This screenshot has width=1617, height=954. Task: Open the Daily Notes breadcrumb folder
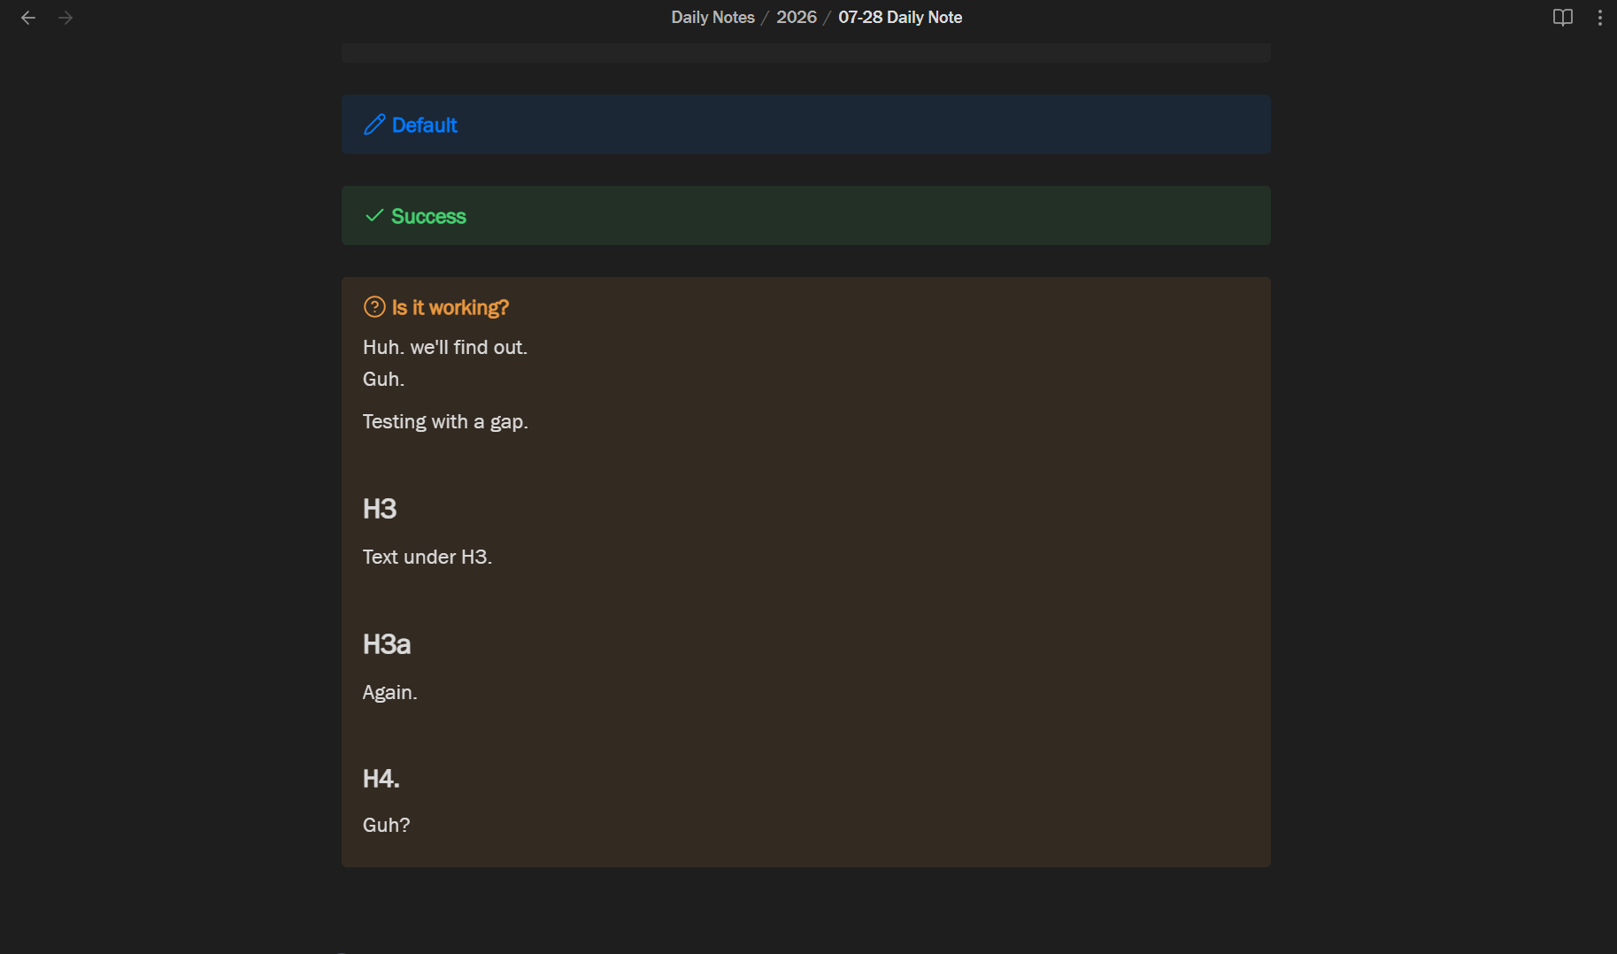coord(712,18)
